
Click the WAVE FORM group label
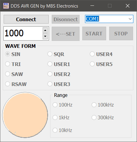pyautogui.click(x=21, y=46)
